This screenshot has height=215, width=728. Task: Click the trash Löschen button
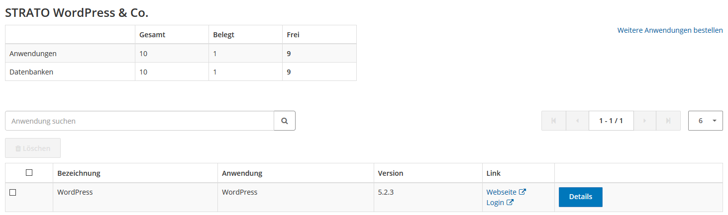click(33, 148)
